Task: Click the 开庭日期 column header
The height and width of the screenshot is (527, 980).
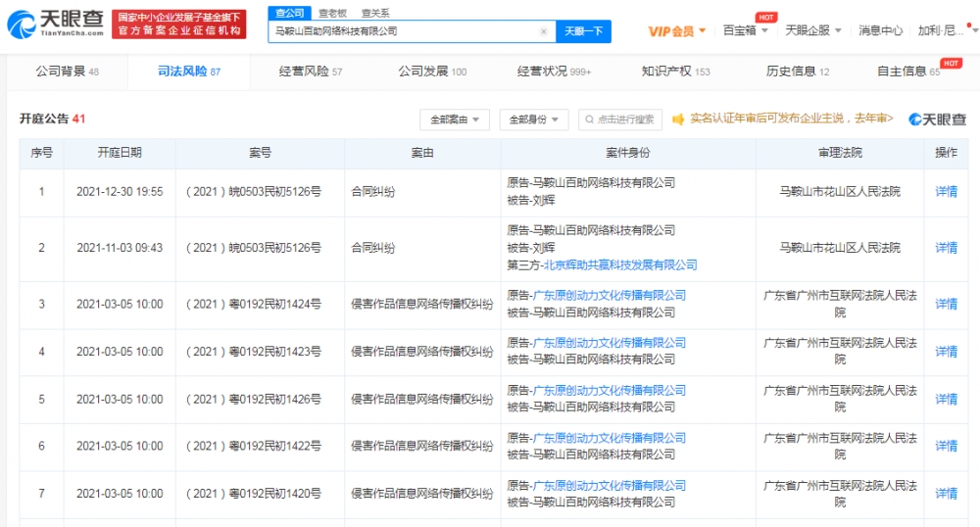Action: click(x=120, y=153)
